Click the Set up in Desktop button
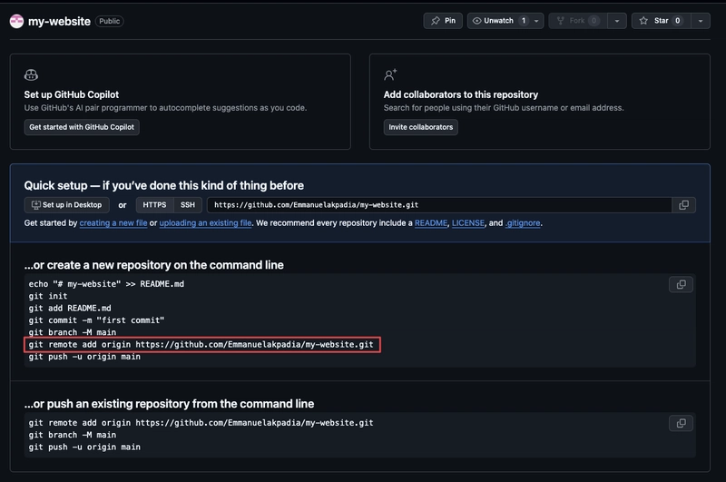726x482 pixels. (66, 204)
